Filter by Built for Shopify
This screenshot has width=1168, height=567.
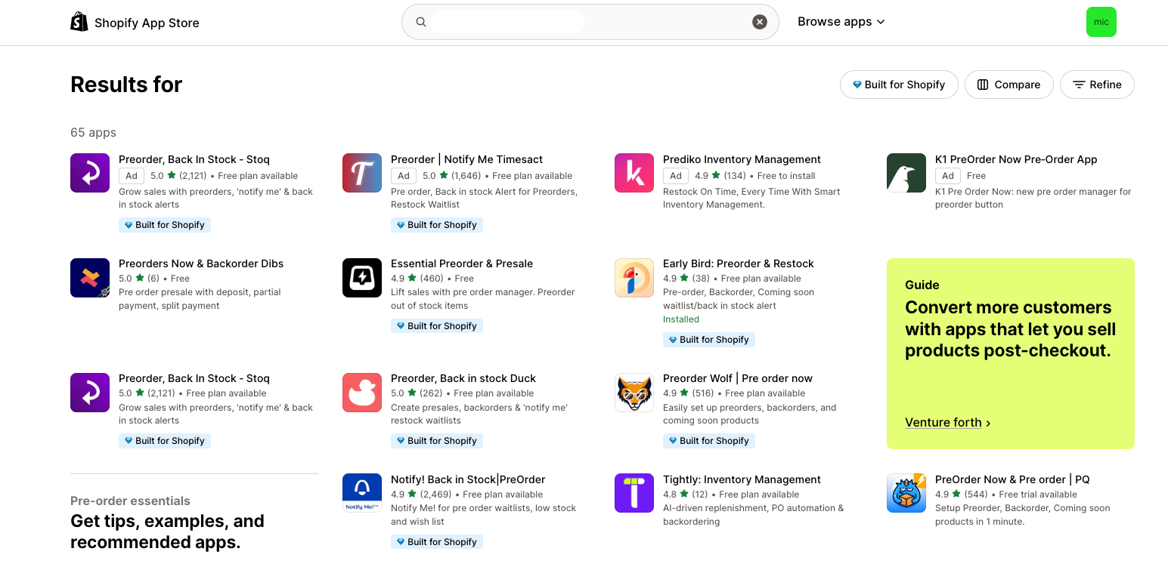[x=899, y=85]
